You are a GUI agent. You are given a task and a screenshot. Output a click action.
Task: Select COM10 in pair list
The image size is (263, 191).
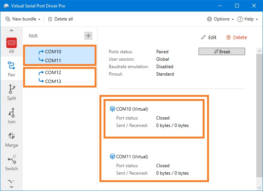[53, 51]
